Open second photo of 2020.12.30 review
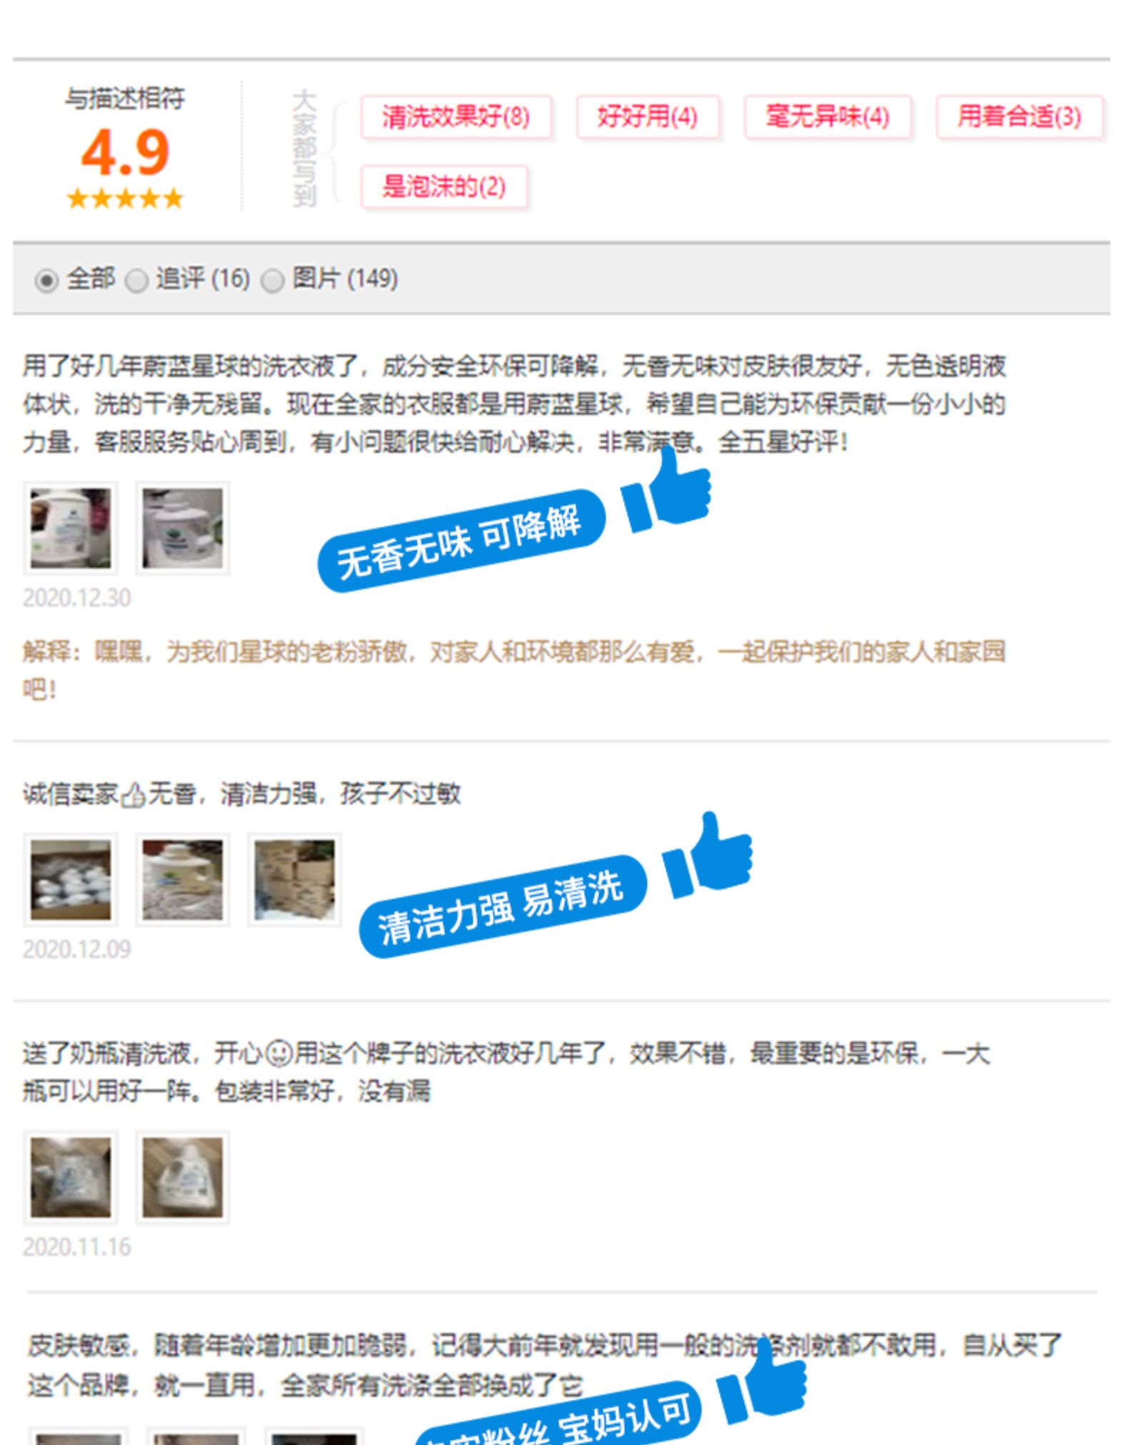Image resolution: width=1129 pixels, height=1445 pixels. [183, 529]
